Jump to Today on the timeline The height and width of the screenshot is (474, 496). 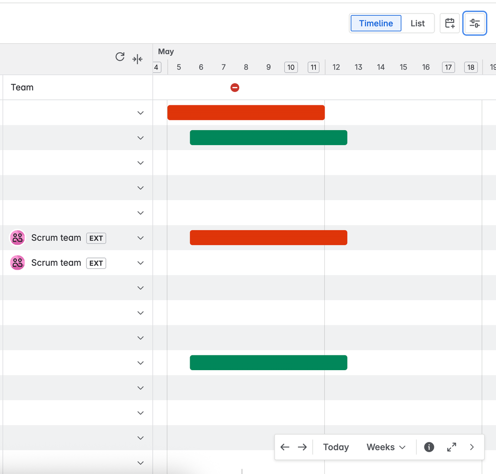coord(336,447)
